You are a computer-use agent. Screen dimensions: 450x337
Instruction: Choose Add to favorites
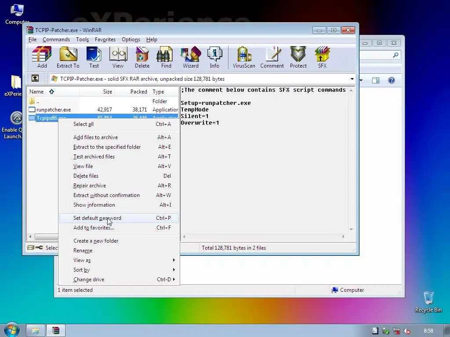(x=120, y=228)
